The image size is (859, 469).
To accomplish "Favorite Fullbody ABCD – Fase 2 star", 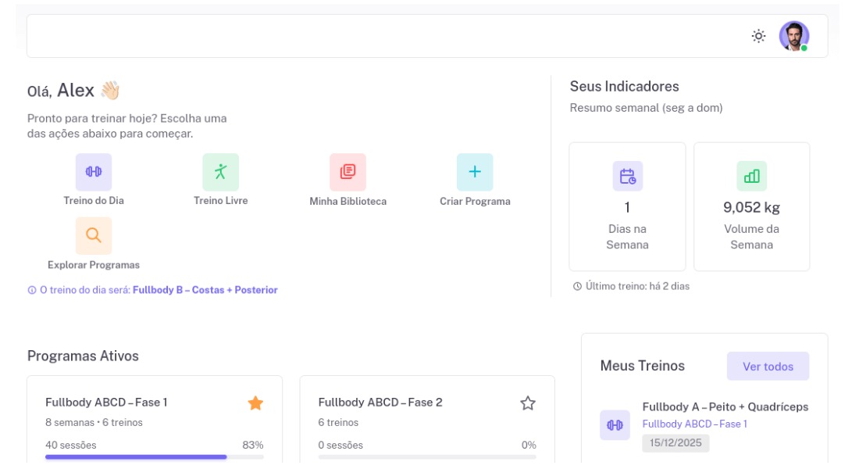I will click(x=528, y=403).
